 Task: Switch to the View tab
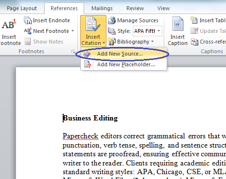[163, 8]
